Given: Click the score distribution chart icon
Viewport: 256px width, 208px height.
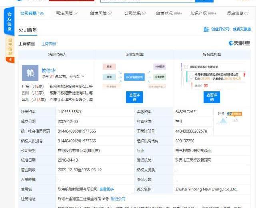Looking at the screenshot, I should (223, 121).
